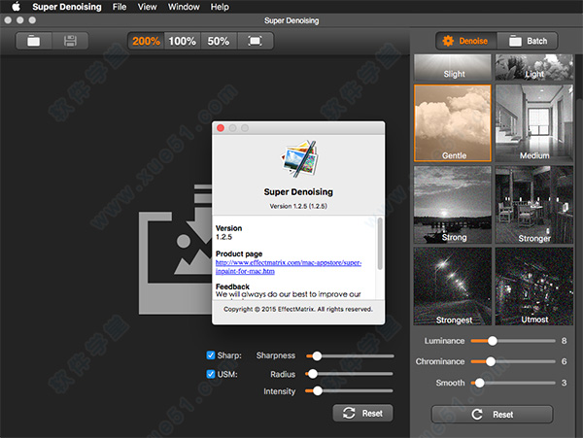Click the Smooth value 3

tap(564, 383)
